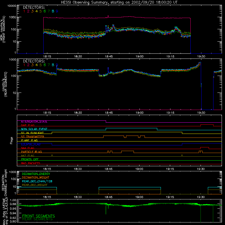Click the raised NON_SOLAR_EVENT flag segment
The width and height of the screenshot is (225, 225).
tap(131, 128)
